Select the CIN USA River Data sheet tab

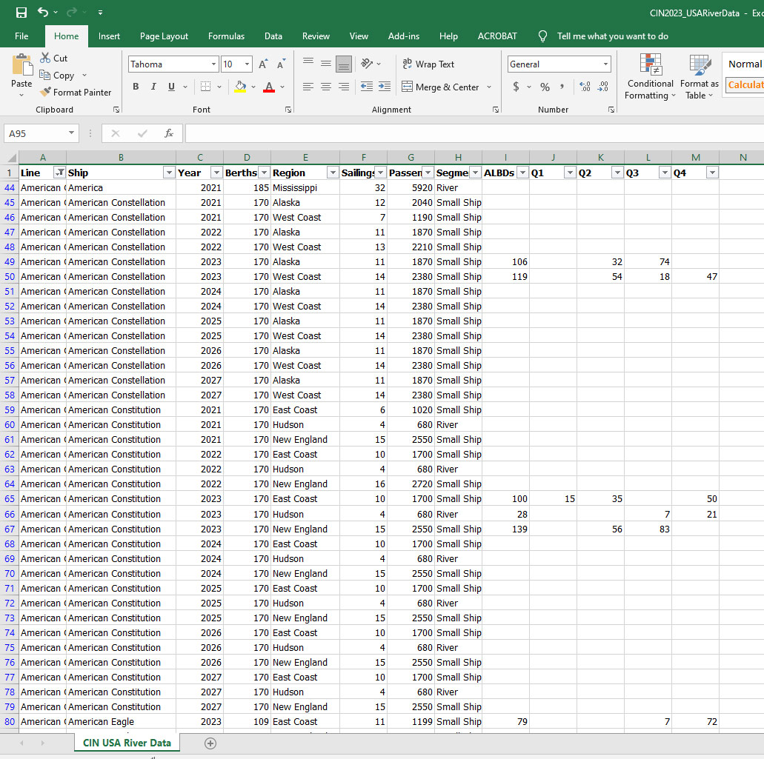[127, 743]
